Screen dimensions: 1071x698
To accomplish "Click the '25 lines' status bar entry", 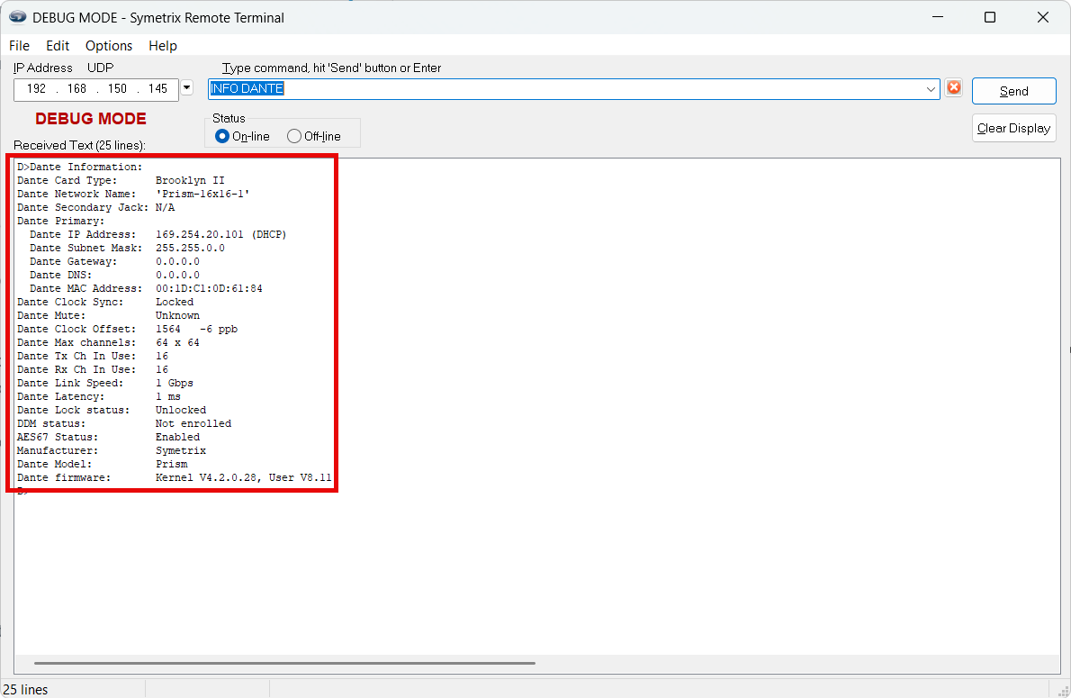I will [x=25, y=689].
